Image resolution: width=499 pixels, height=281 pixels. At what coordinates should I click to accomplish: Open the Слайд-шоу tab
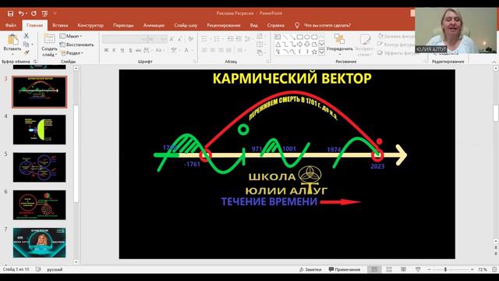pyautogui.click(x=186, y=25)
